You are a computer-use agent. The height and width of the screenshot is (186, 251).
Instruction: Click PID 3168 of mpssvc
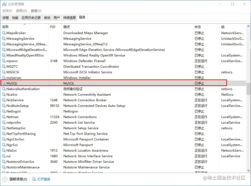(x=54, y=61)
